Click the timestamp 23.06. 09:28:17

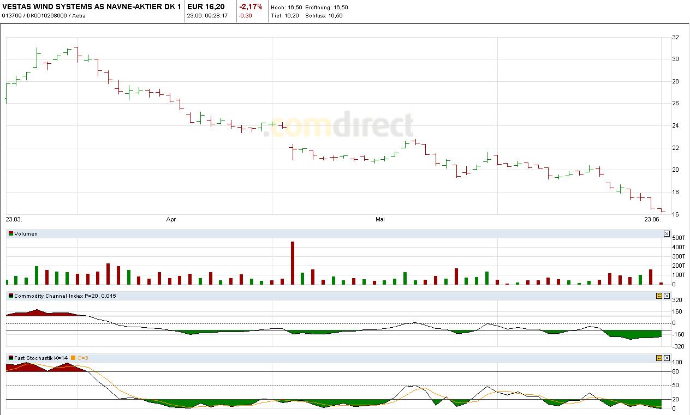click(x=207, y=16)
